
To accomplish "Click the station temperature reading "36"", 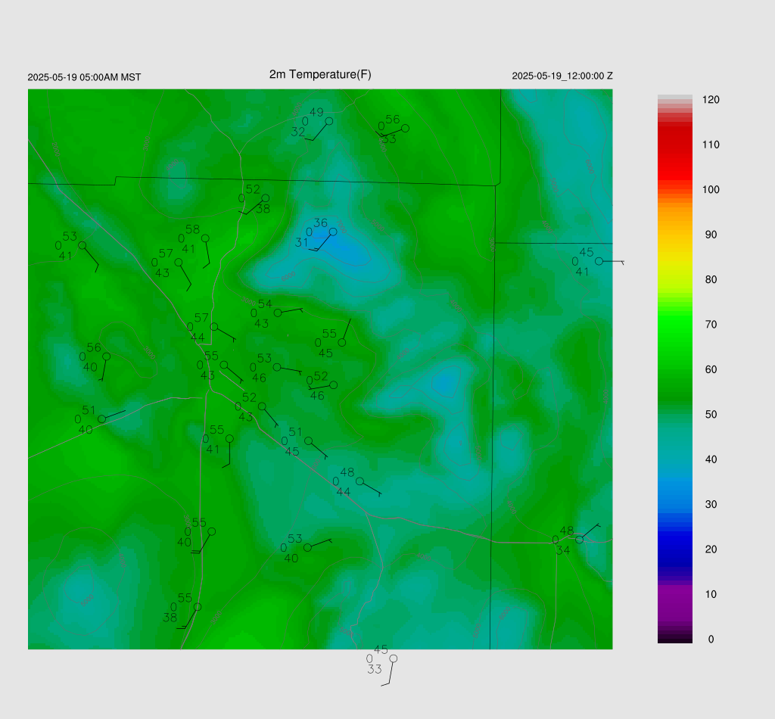I will pyautogui.click(x=320, y=223).
